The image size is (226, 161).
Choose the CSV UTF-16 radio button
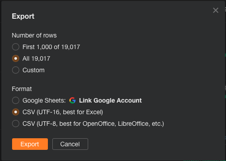tap(16, 112)
